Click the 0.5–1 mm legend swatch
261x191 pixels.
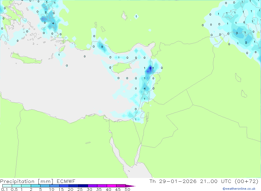[17, 186]
